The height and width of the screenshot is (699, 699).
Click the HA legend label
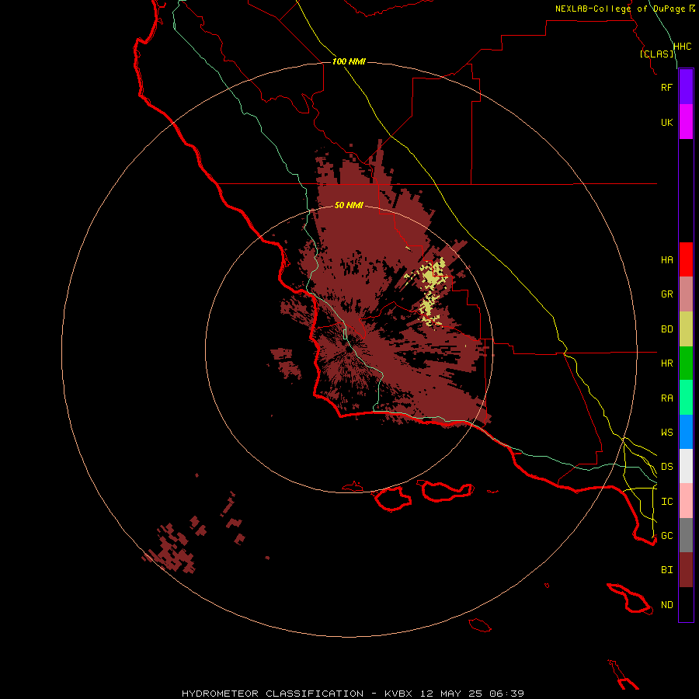coord(666,260)
